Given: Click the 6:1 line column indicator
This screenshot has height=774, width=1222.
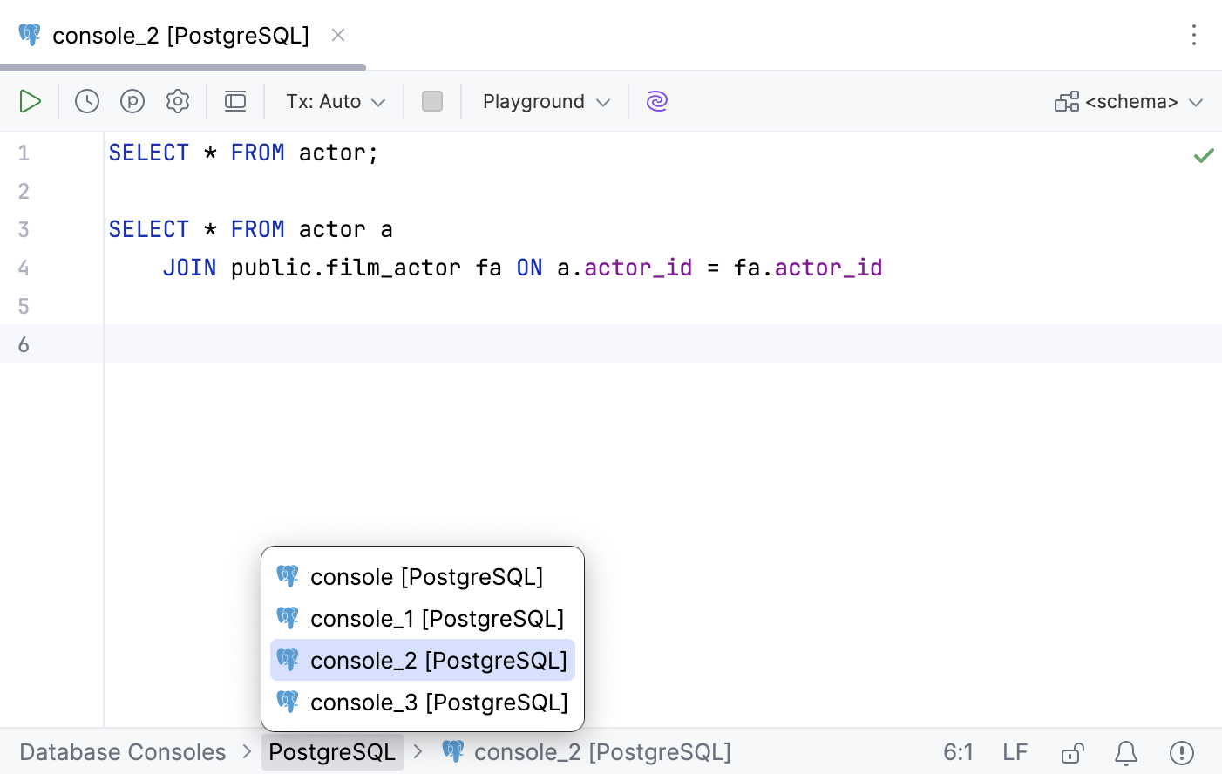Looking at the screenshot, I should 958,752.
